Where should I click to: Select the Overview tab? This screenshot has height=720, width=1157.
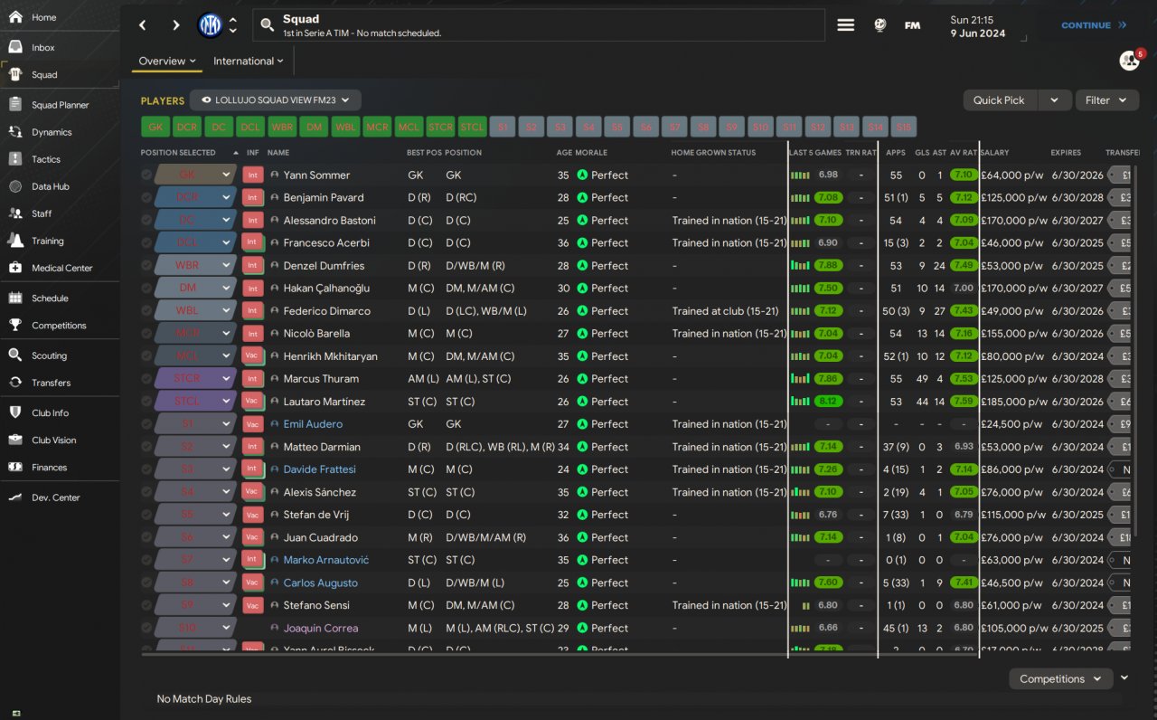(x=167, y=61)
